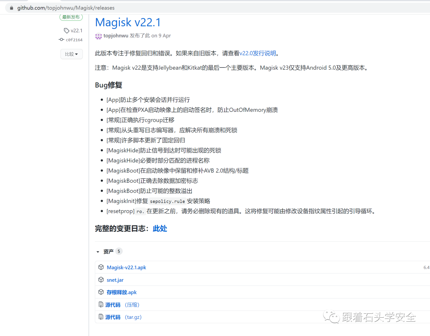Click the 'ro.' code text in resetprop bullet

(x=140, y=211)
